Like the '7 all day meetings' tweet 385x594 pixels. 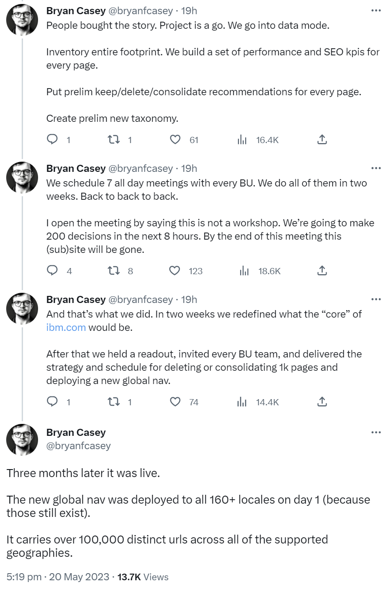click(176, 271)
